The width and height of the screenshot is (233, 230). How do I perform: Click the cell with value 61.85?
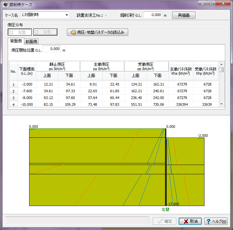point(113,91)
